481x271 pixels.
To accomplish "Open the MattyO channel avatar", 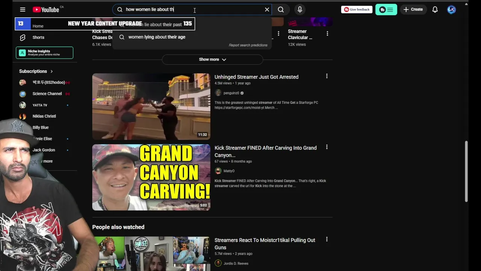I will (218, 171).
